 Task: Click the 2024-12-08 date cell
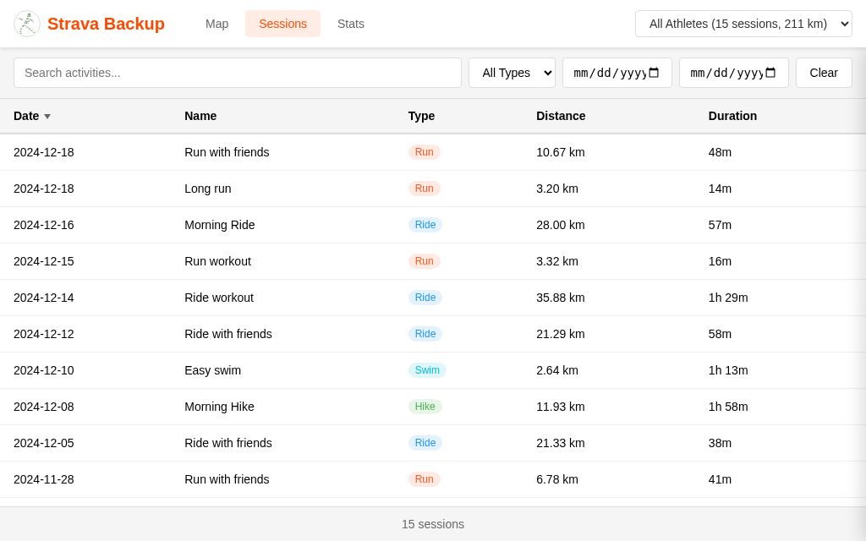44,407
